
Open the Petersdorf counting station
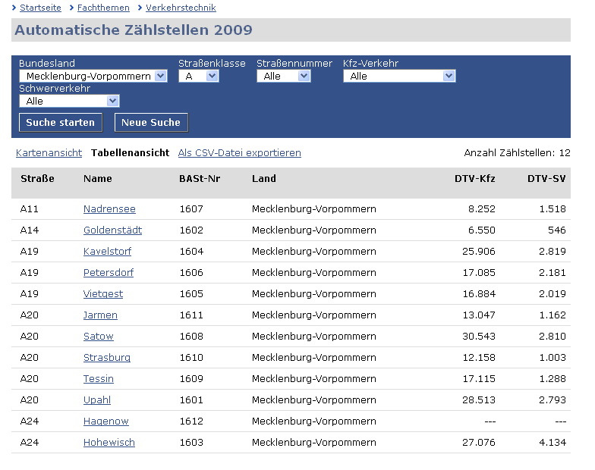coord(109,273)
